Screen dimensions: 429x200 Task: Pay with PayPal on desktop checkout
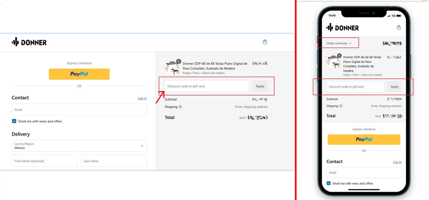[79, 74]
